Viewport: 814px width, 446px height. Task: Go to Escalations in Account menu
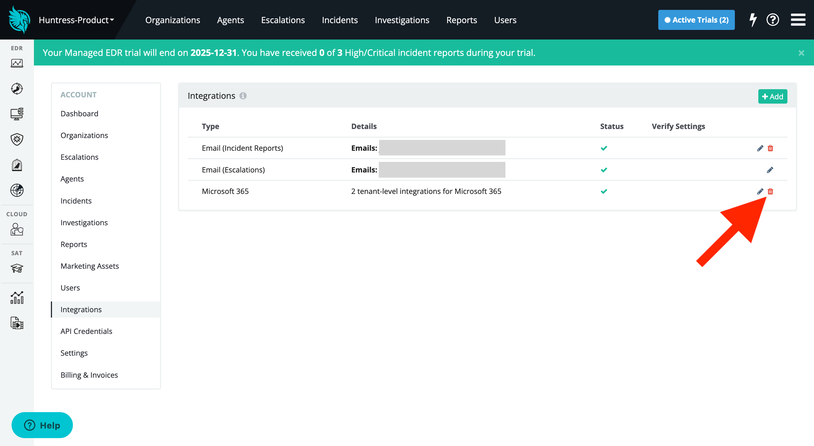coord(79,157)
